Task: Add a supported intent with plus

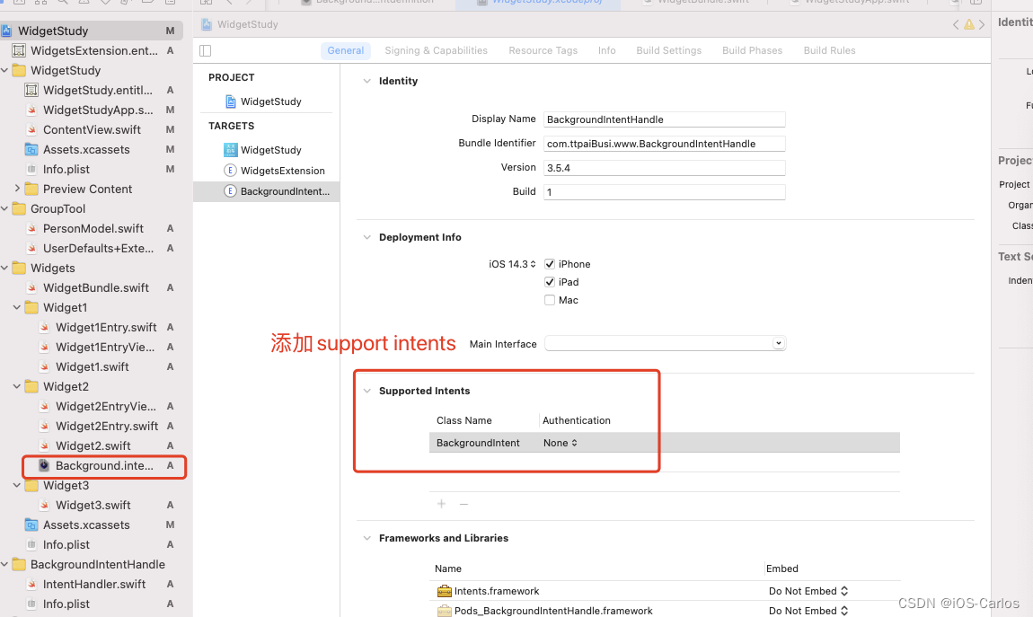Action: point(441,504)
